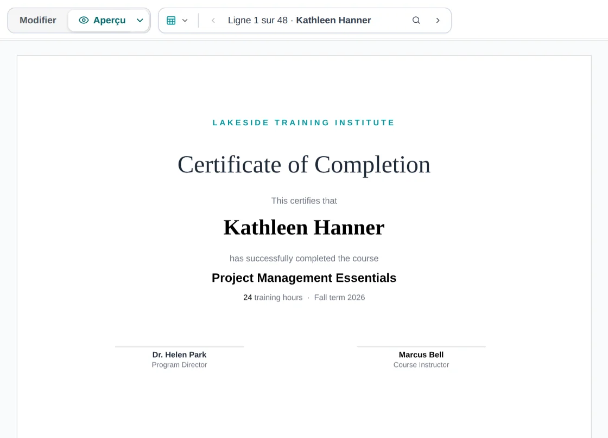Select the Aperçu preview tab

click(x=102, y=20)
